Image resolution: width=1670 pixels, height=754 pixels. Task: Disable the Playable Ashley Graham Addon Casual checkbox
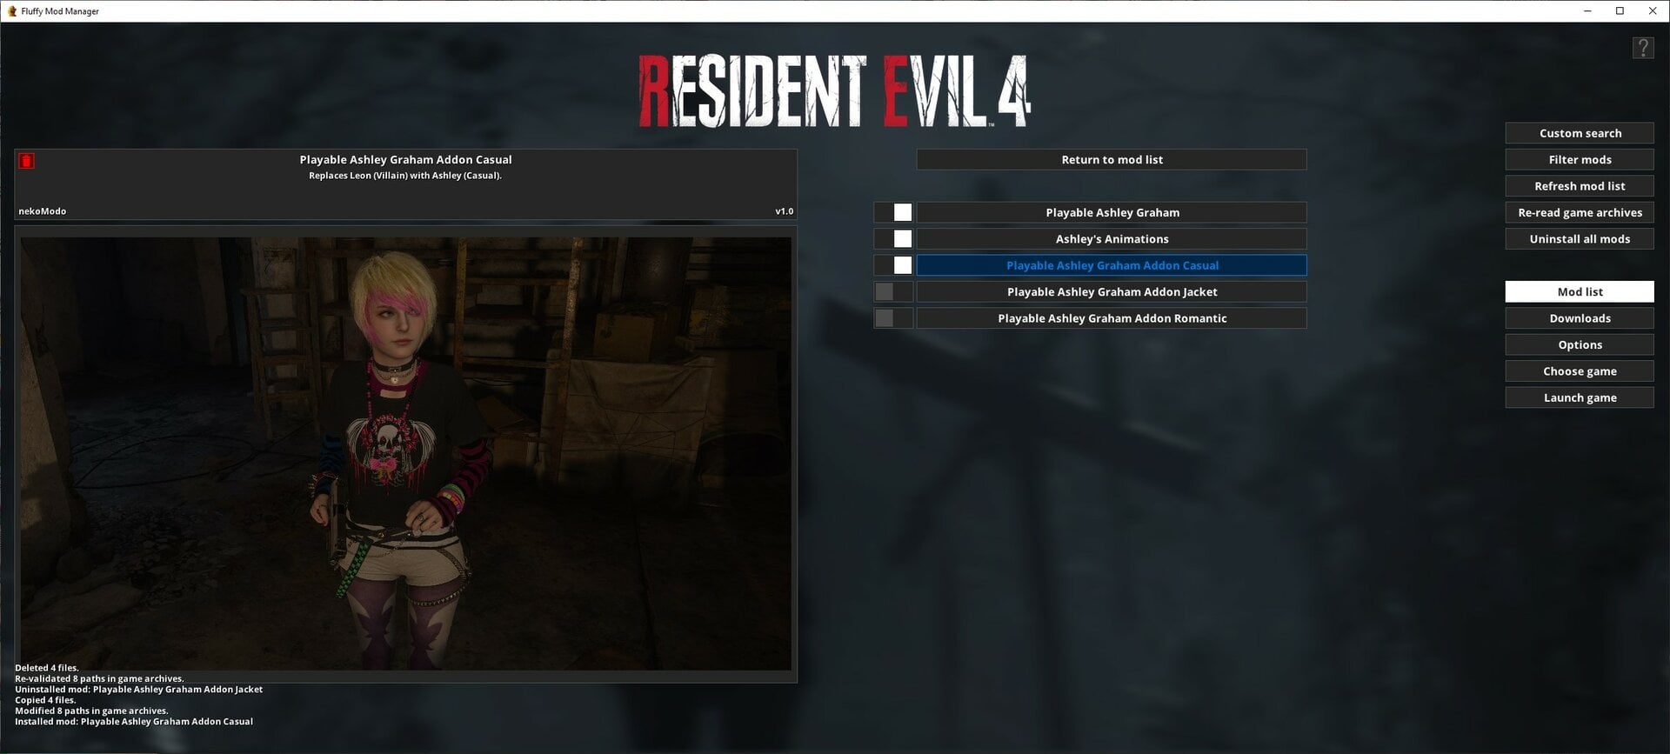point(893,265)
